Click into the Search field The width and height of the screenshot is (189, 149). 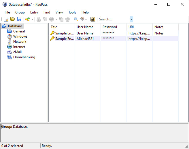click(114, 19)
